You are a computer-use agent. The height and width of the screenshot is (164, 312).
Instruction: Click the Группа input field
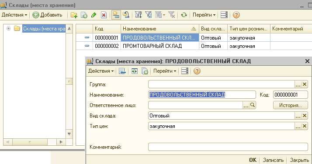click(x=221, y=84)
